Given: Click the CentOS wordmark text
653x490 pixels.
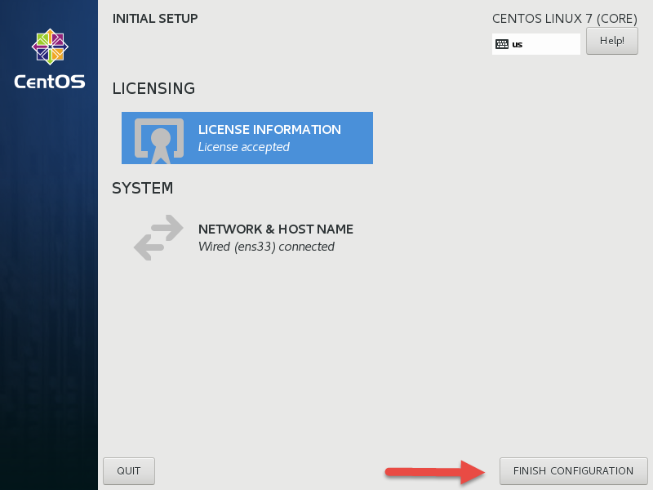Looking at the screenshot, I should tap(50, 82).
